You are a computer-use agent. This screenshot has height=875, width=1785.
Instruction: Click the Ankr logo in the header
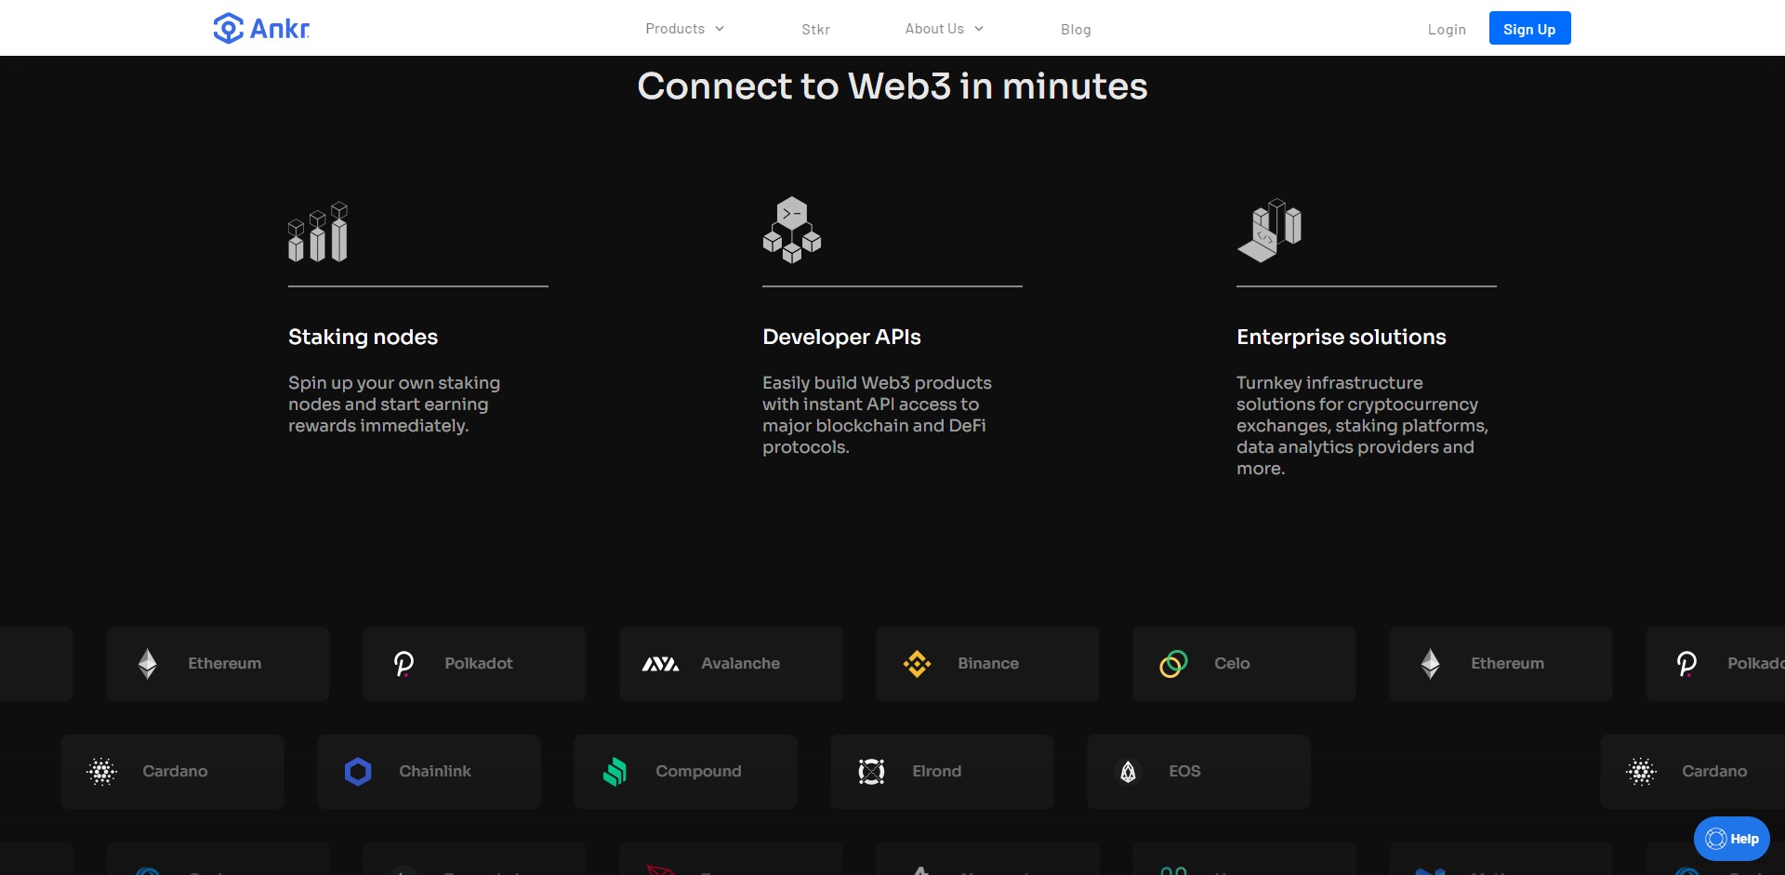(x=261, y=29)
